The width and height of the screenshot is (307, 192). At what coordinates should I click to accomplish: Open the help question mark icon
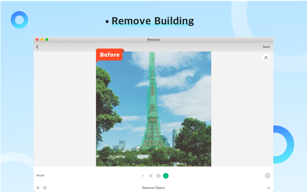coord(44,188)
